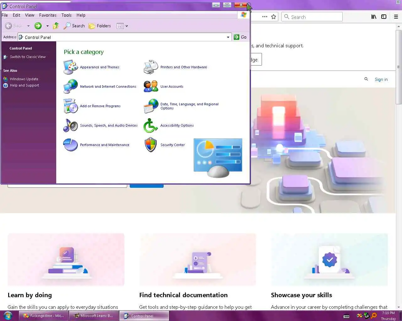The width and height of the screenshot is (402, 321).
Task: Open the Start menu orb
Action: click(x=8, y=316)
